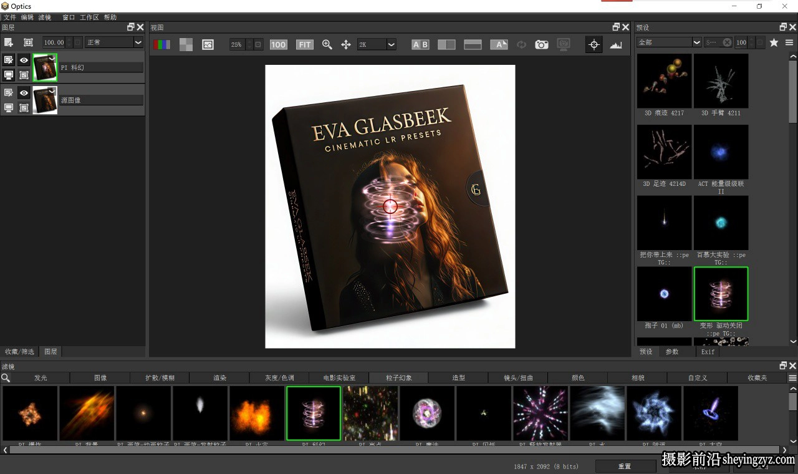Viewport: 798px width, 474px height.
Task: Open the 窗口 menu
Action: (69, 17)
